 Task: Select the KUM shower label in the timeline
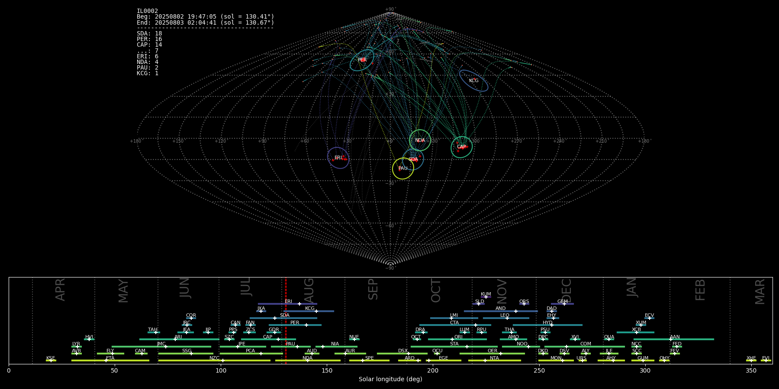click(x=486, y=294)
